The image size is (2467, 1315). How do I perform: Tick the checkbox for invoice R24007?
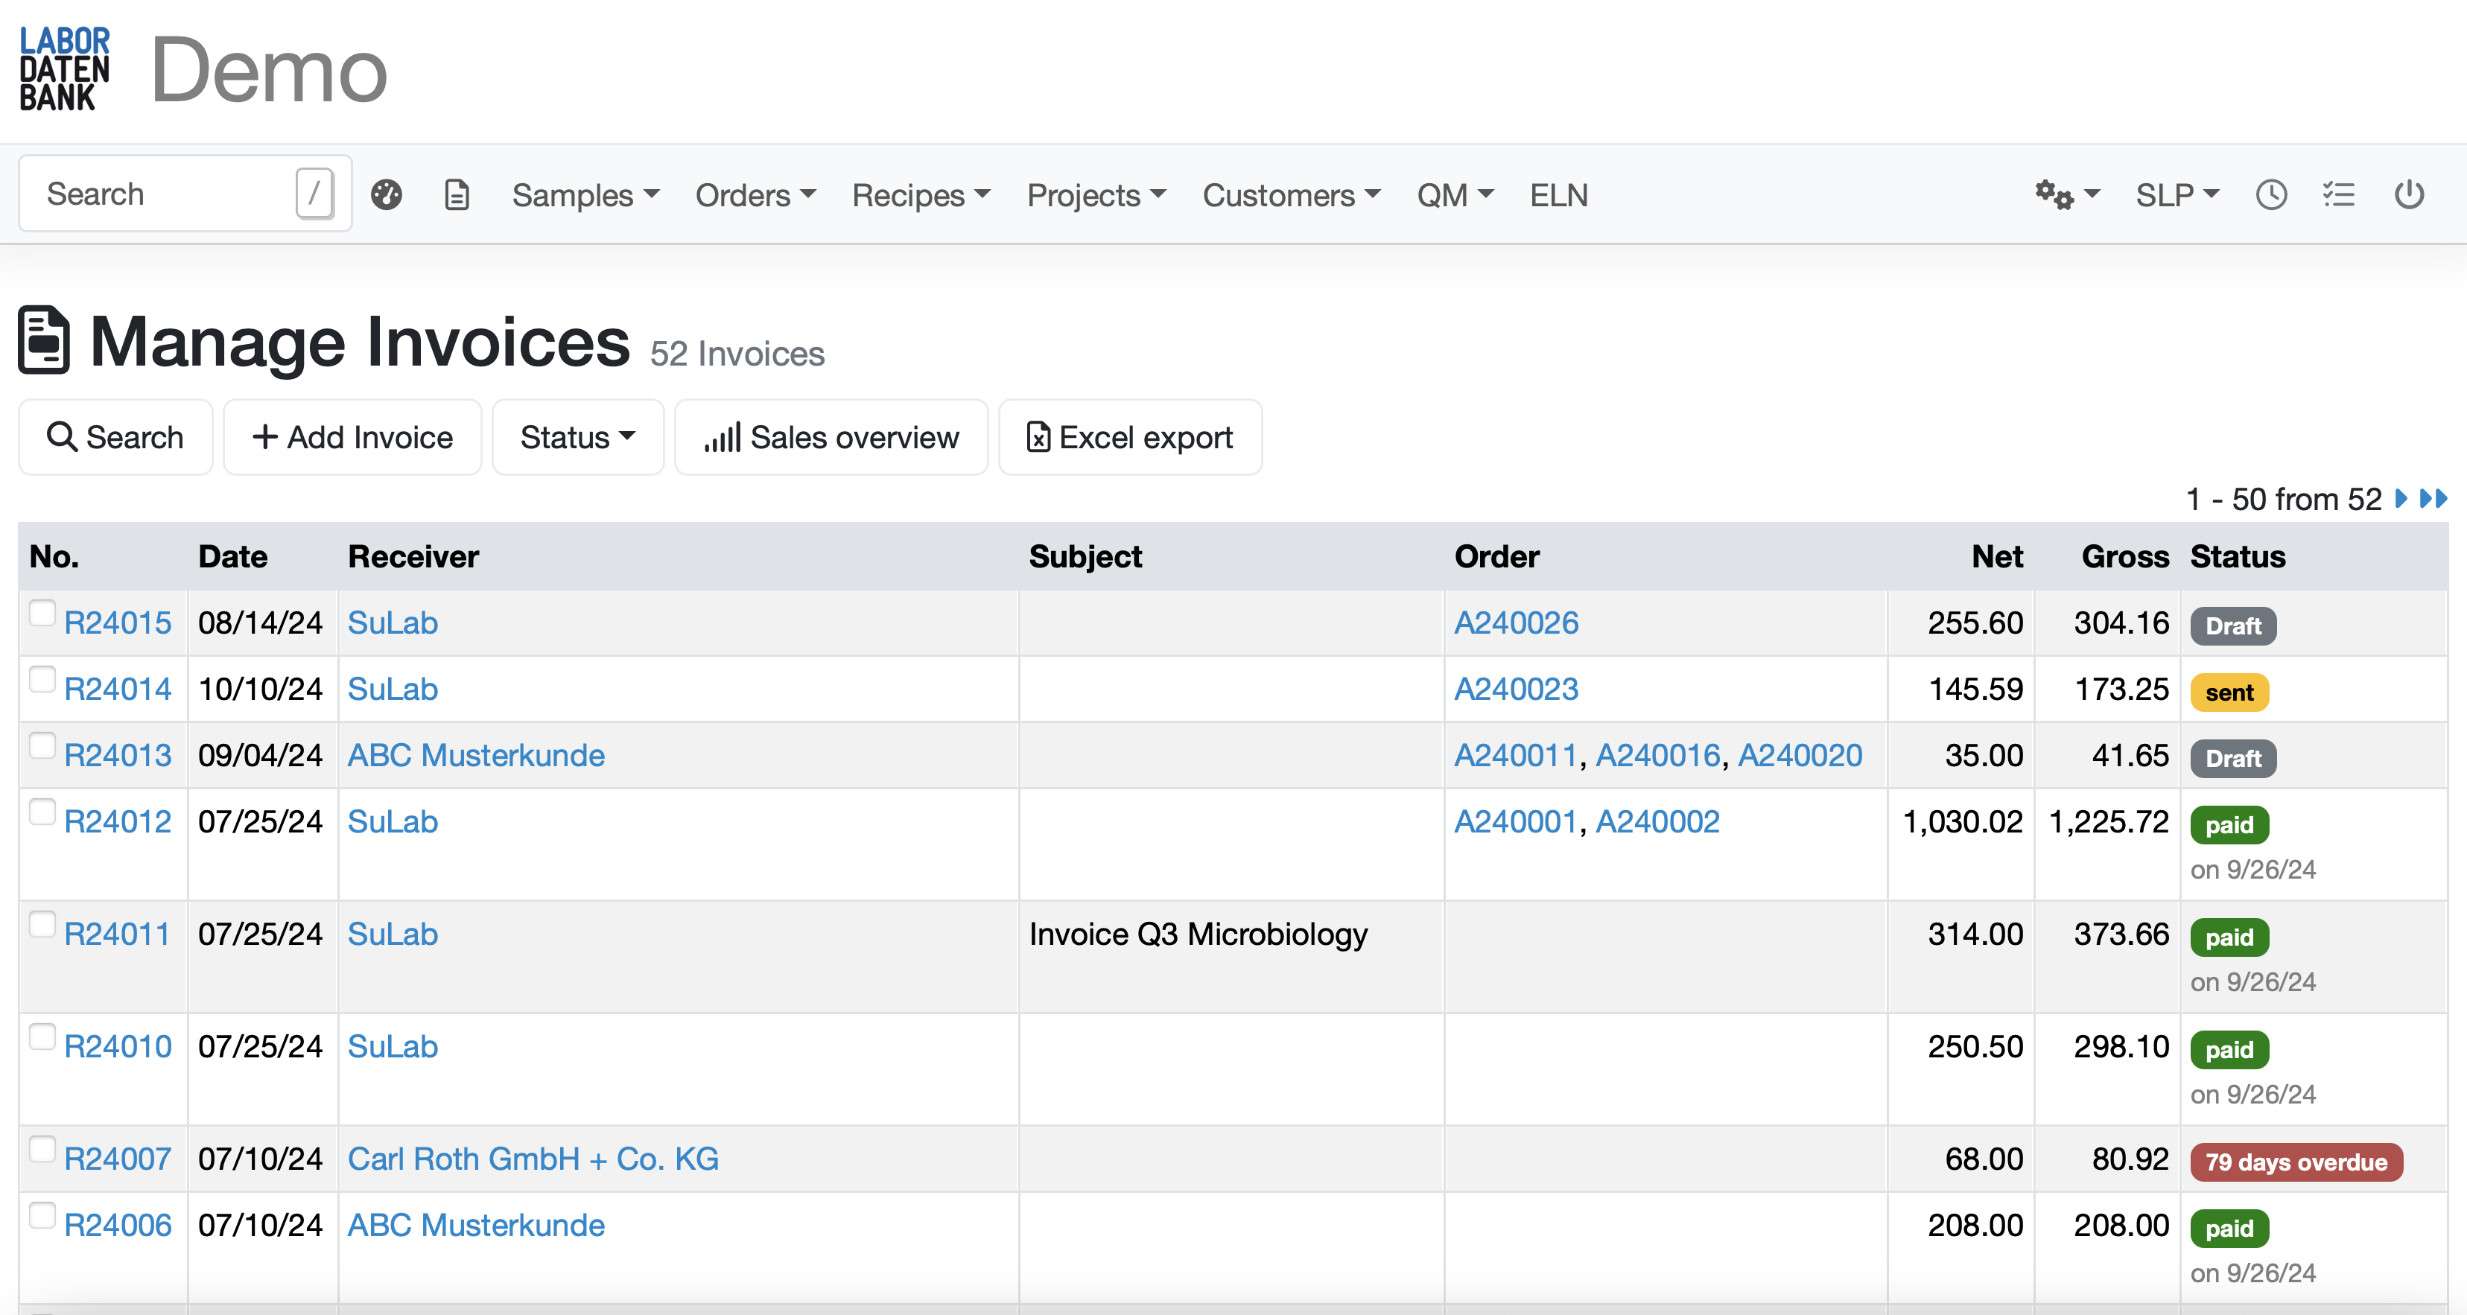click(x=41, y=1150)
